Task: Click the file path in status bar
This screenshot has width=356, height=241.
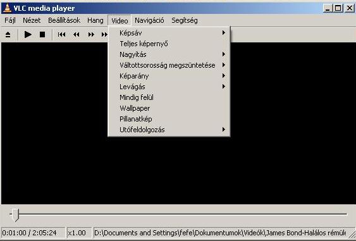Action: [x=220, y=233]
